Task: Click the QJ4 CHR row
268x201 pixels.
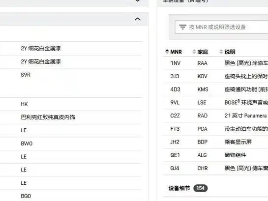Action: (215, 168)
